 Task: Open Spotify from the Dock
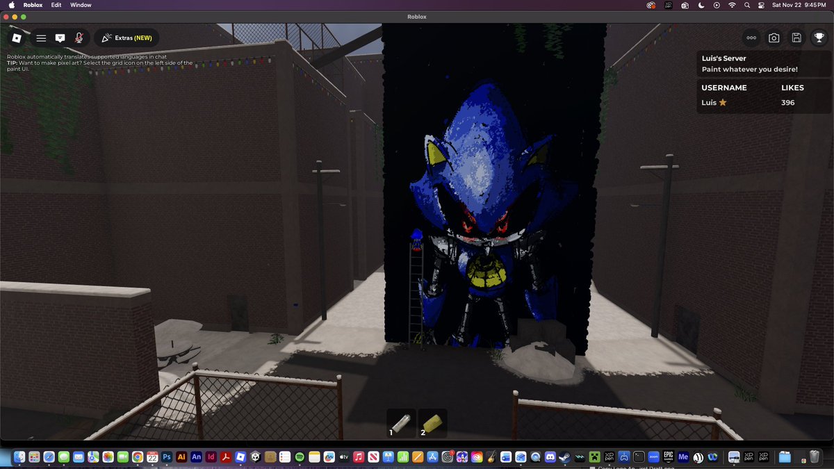pos(300,457)
